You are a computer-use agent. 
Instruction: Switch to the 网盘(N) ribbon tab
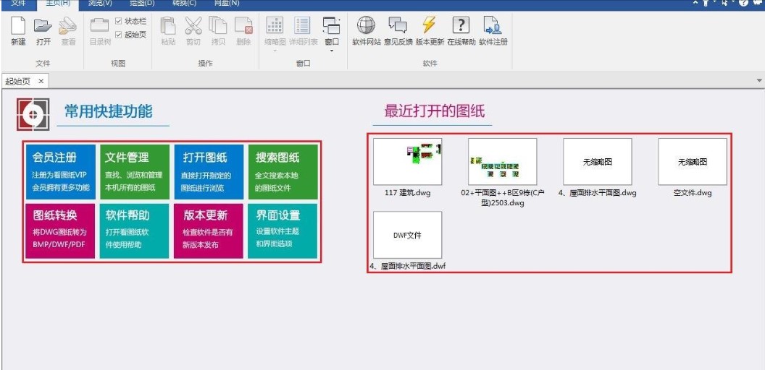tap(227, 4)
